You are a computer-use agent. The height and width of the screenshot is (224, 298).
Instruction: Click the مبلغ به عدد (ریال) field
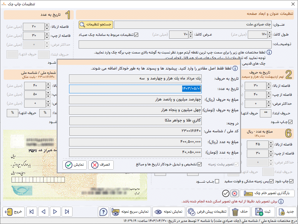pyautogui.click(x=135, y=142)
